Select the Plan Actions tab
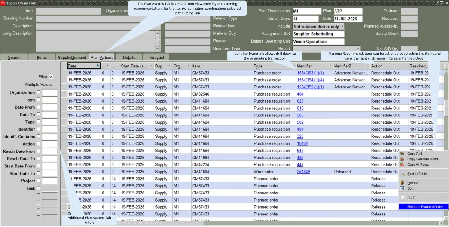 point(102,57)
